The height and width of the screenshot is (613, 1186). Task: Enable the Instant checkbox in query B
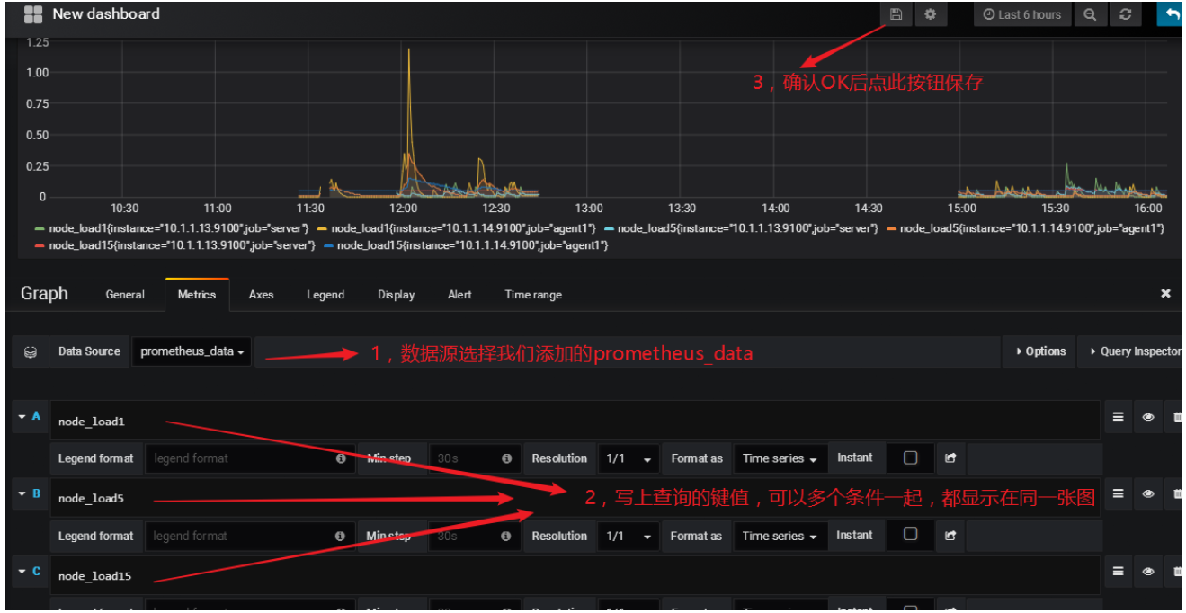pos(910,534)
